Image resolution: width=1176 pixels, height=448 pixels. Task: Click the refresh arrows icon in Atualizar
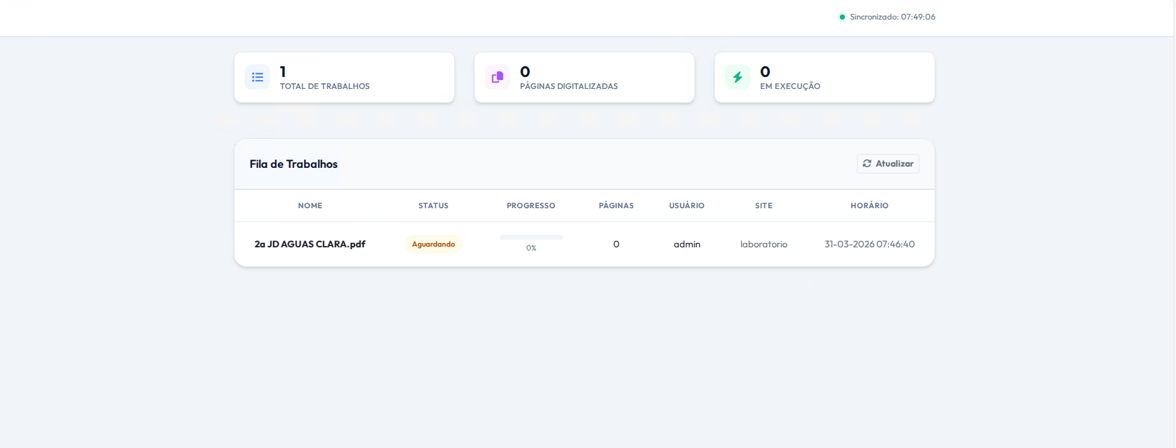tap(867, 163)
